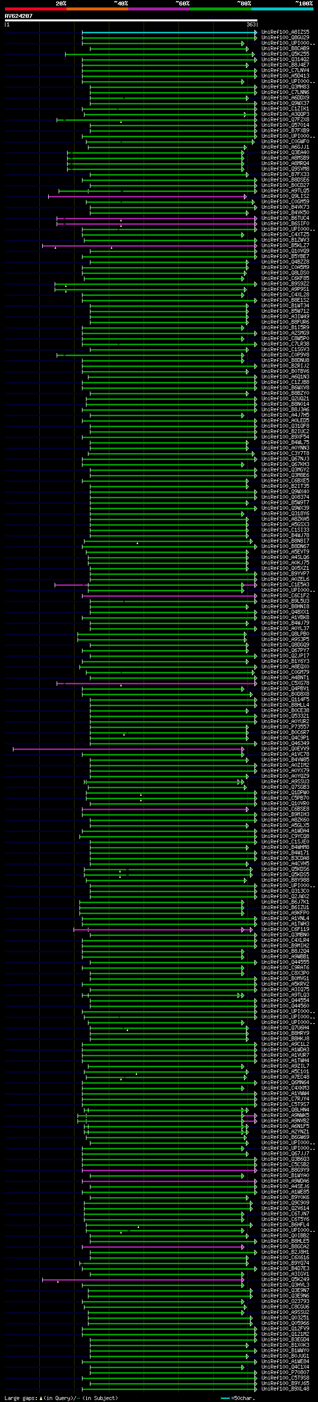This screenshot has height=1402, width=318.
Task: Select the magenta alignment bar of UniRef100_Q0EVV9
Action: [x=128, y=749]
